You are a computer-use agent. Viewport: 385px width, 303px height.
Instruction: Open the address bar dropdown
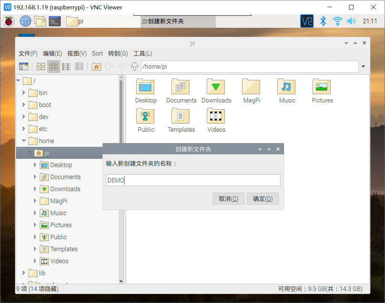363,66
